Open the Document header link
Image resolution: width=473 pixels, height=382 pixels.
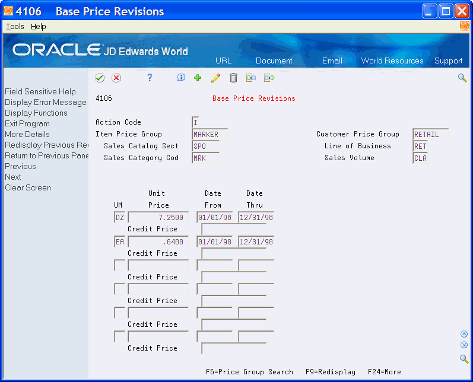[x=274, y=61]
